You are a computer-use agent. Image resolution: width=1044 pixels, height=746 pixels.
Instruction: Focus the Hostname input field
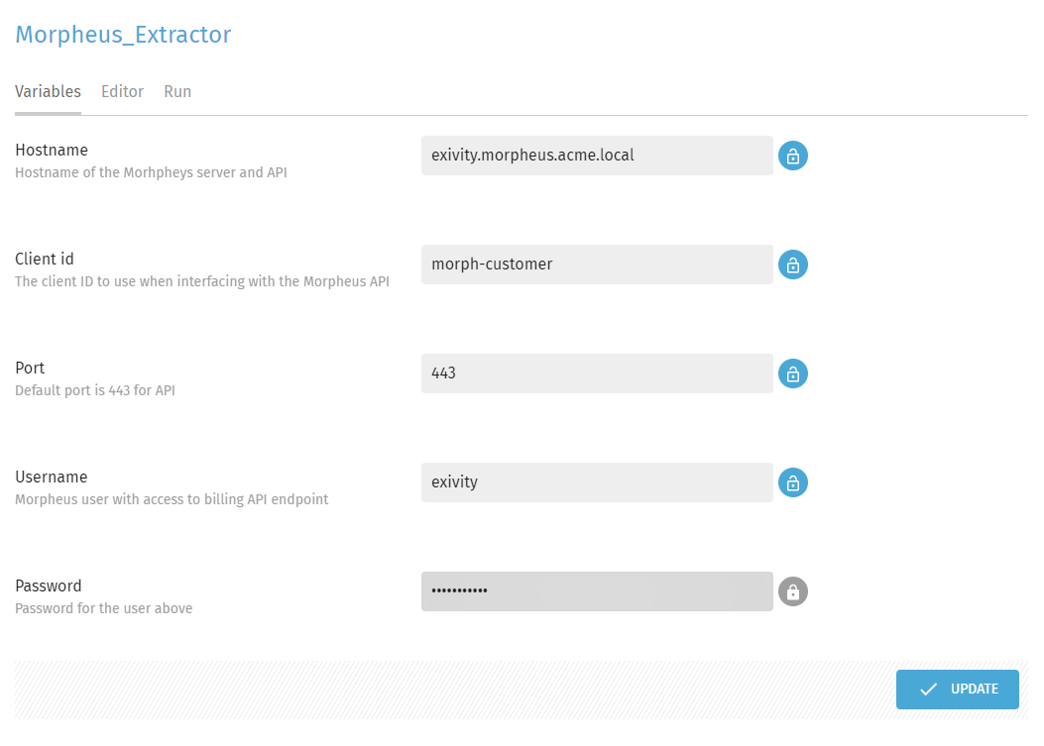[596, 156]
